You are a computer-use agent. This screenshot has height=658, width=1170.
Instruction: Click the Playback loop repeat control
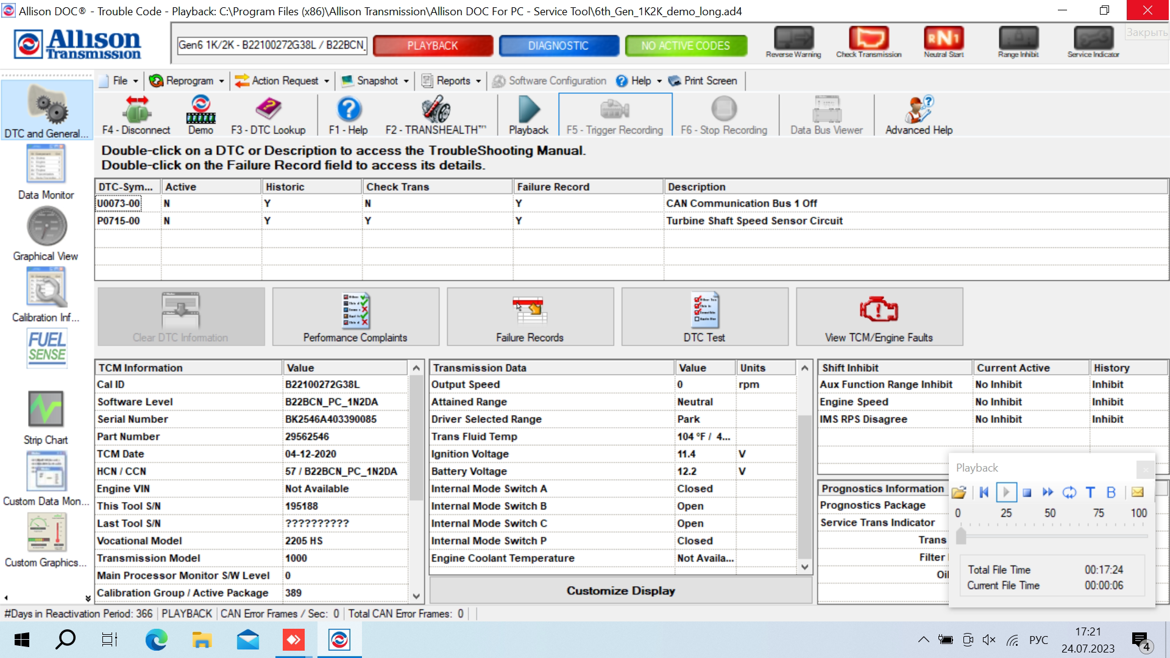1069,492
